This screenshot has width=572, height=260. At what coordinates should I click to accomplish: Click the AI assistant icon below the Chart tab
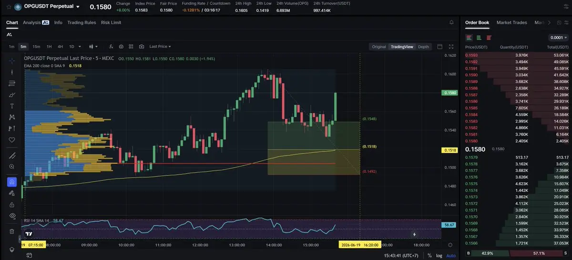[10, 35]
